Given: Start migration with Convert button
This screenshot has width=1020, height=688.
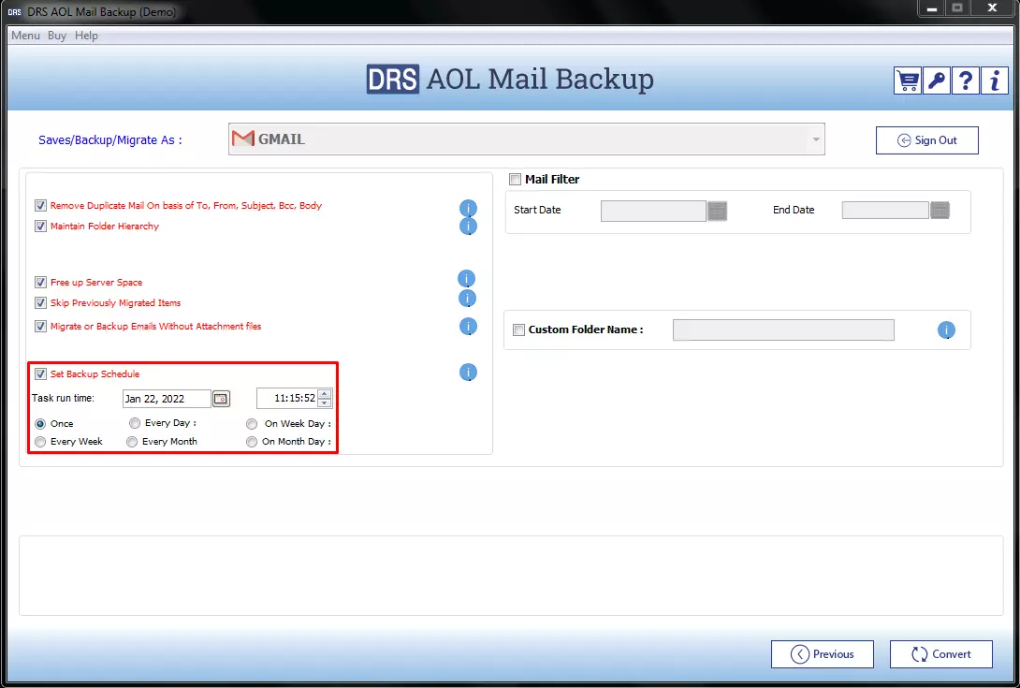Looking at the screenshot, I should (x=941, y=654).
